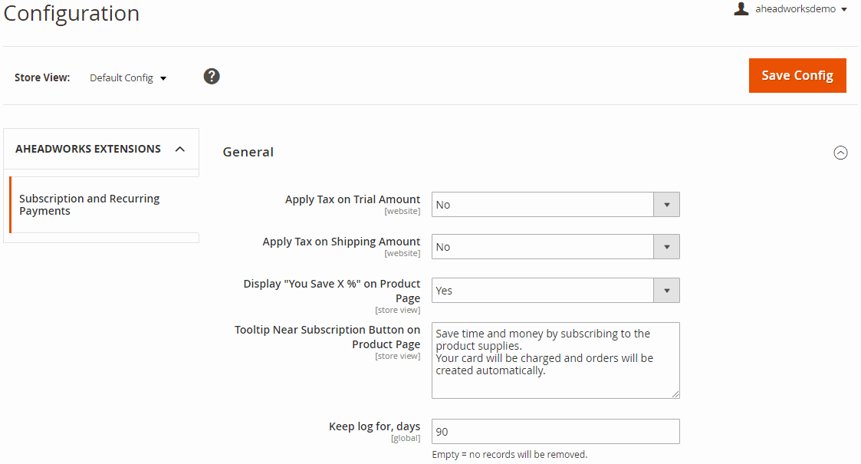861x464 pixels.
Task: Open the Store View Default Config switcher
Action: tap(128, 78)
